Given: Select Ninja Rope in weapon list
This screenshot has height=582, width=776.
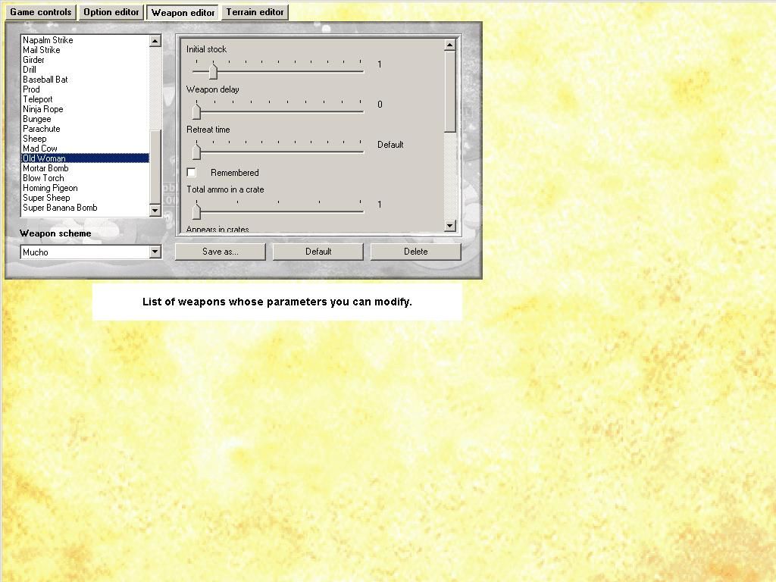Looking at the screenshot, I should pyautogui.click(x=43, y=109).
